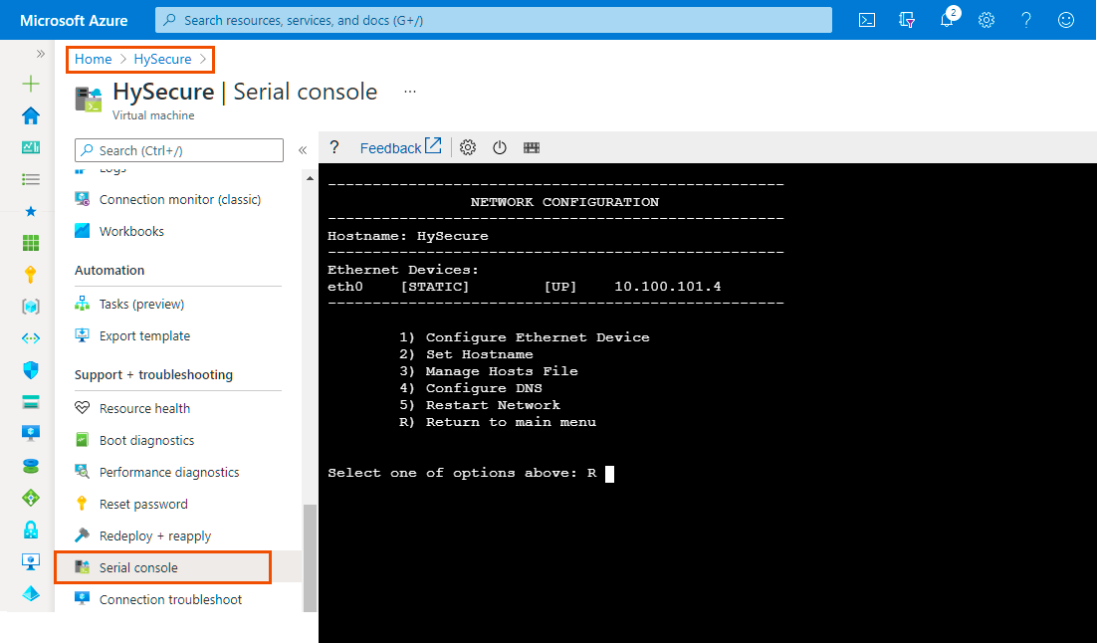Open the Dashboard chart icon in the sidebar
The image size is (1097, 643).
point(31,147)
